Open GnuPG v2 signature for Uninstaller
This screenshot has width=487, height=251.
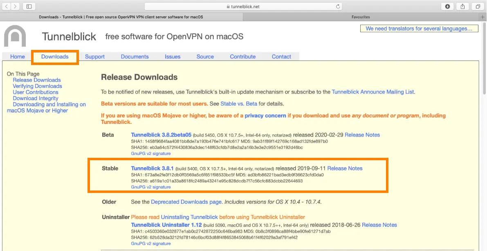150,244
